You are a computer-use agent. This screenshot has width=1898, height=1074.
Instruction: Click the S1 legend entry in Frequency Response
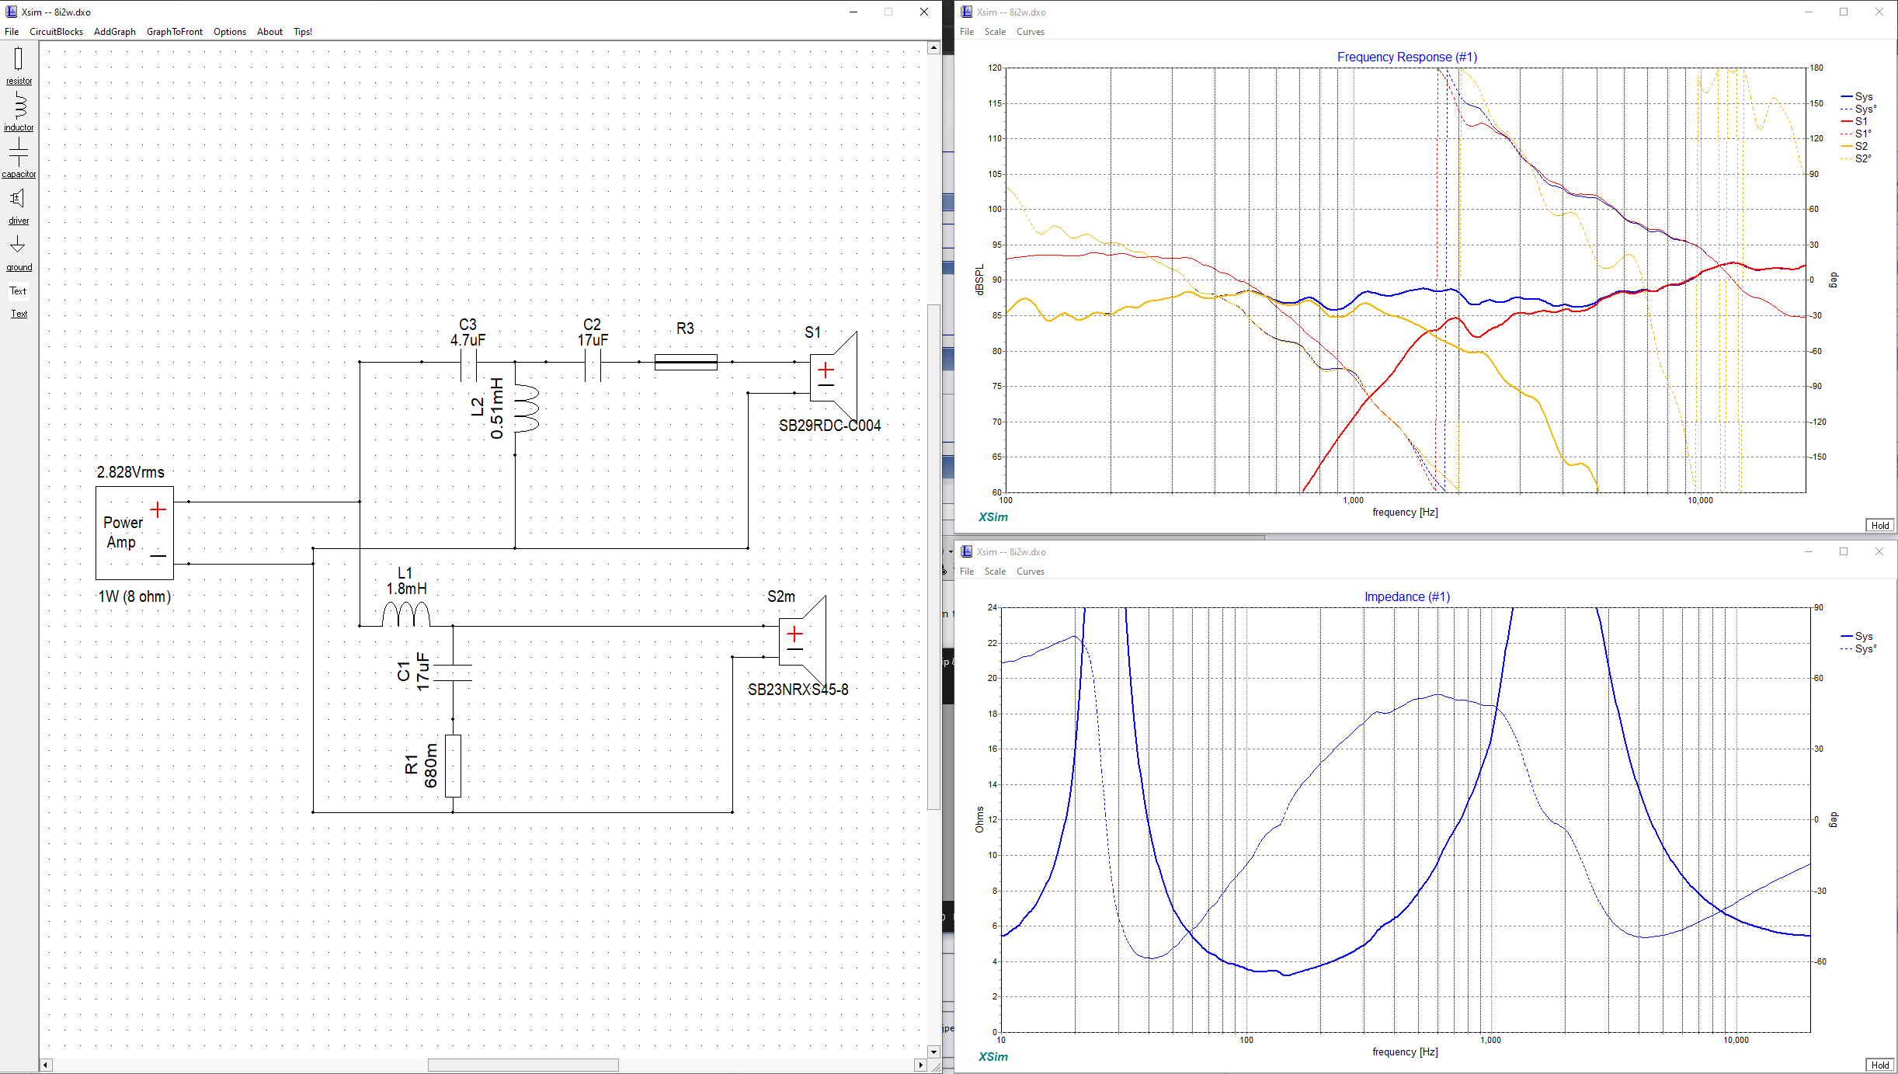pyautogui.click(x=1855, y=121)
